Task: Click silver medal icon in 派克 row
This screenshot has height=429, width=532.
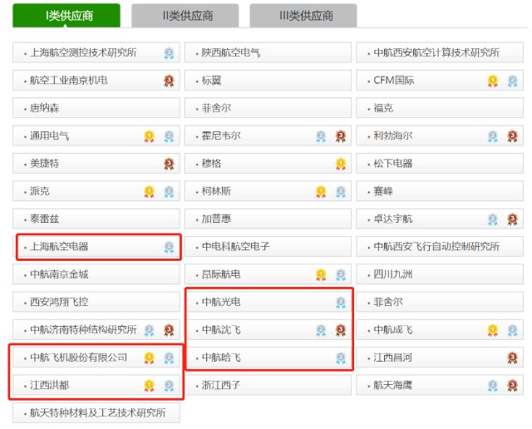Action: pyautogui.click(x=169, y=191)
